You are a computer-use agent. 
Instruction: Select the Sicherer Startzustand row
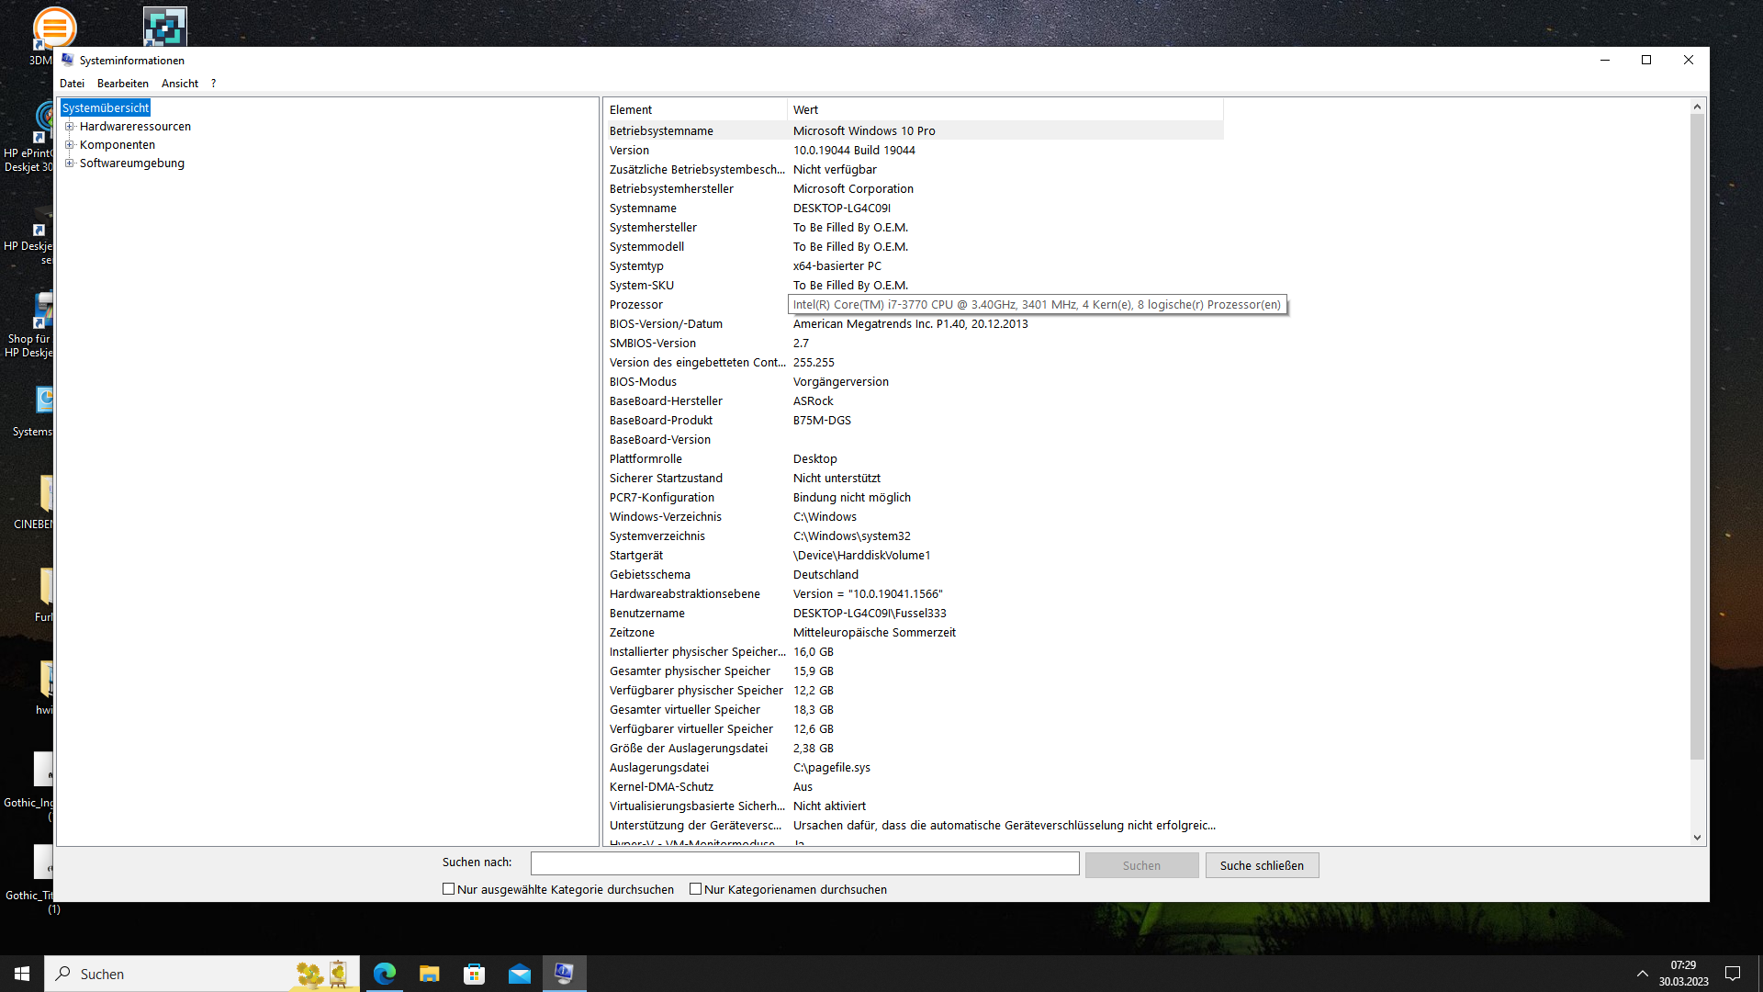pyautogui.click(x=914, y=479)
